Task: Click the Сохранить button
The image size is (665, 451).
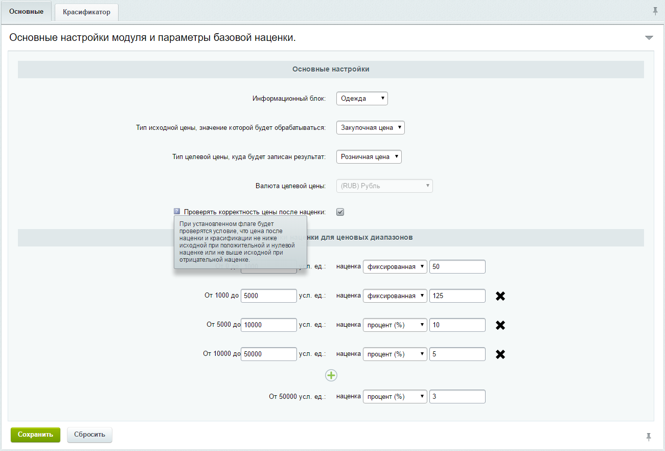Action: [x=35, y=435]
